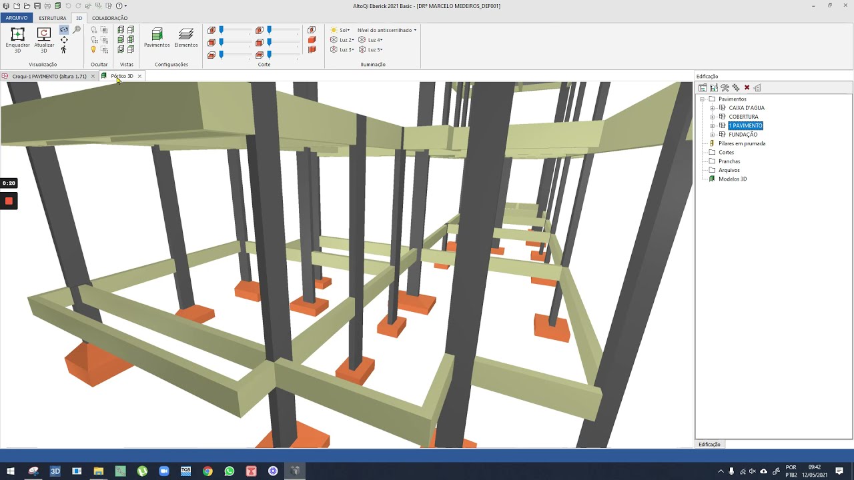Adjust the top-left Corte slider

tap(222, 30)
